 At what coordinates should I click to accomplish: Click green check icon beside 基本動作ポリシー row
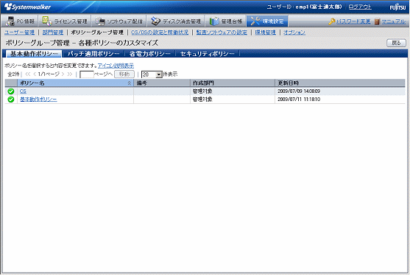11,100
